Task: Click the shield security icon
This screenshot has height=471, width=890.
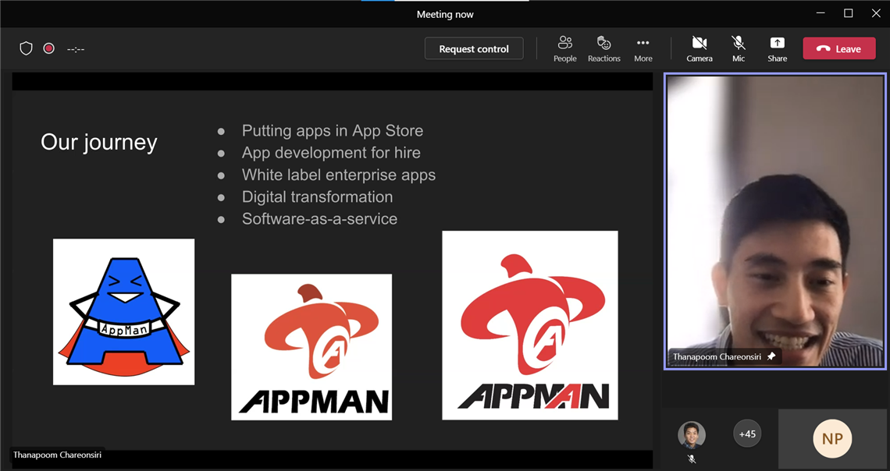Action: click(26, 48)
